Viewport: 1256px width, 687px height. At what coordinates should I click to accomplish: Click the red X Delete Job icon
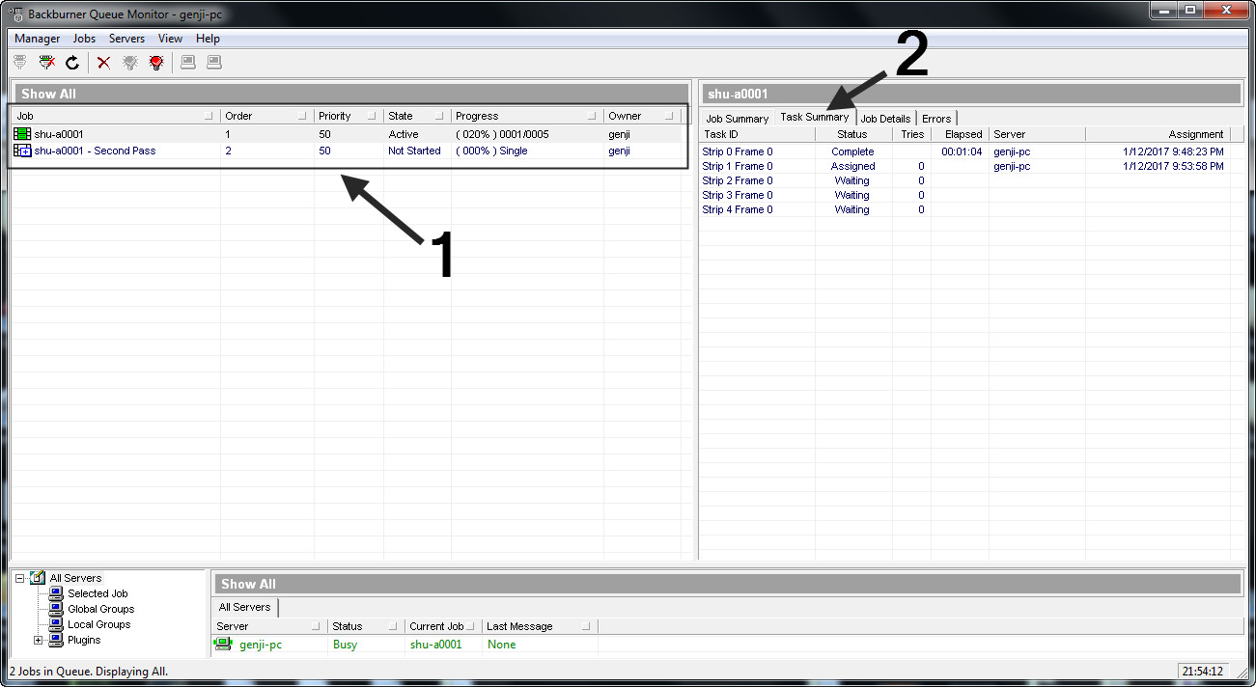103,63
